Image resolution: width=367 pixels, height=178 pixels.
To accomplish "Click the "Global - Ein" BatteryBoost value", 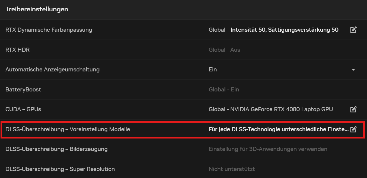I will pos(224,90).
